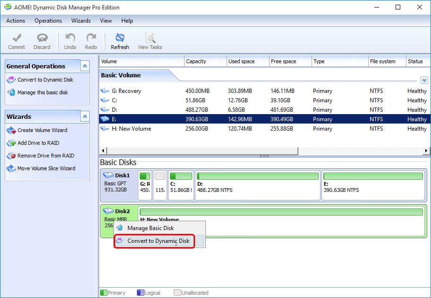Image resolution: width=431 pixels, height=298 pixels.
Task: Start the Add Drive to RAID wizard
Action: [x=38, y=143]
